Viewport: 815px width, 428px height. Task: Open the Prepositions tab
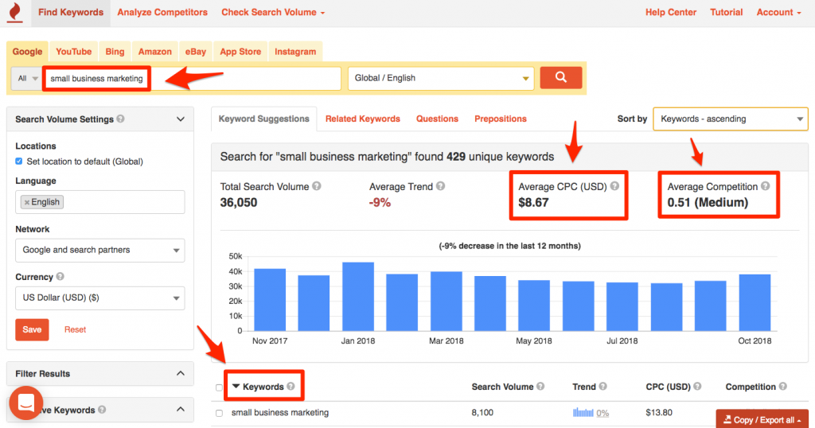[x=500, y=119]
